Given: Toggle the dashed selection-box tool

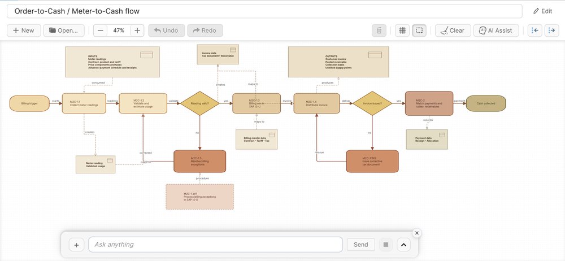Looking at the screenshot, I should pos(419,31).
